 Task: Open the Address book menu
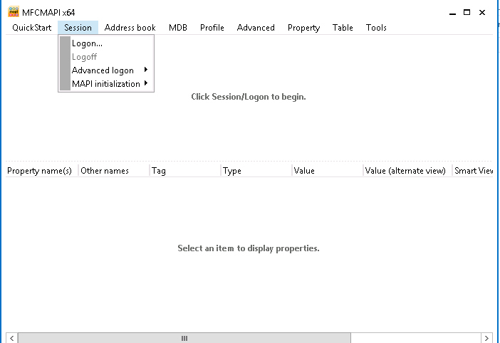click(x=130, y=28)
